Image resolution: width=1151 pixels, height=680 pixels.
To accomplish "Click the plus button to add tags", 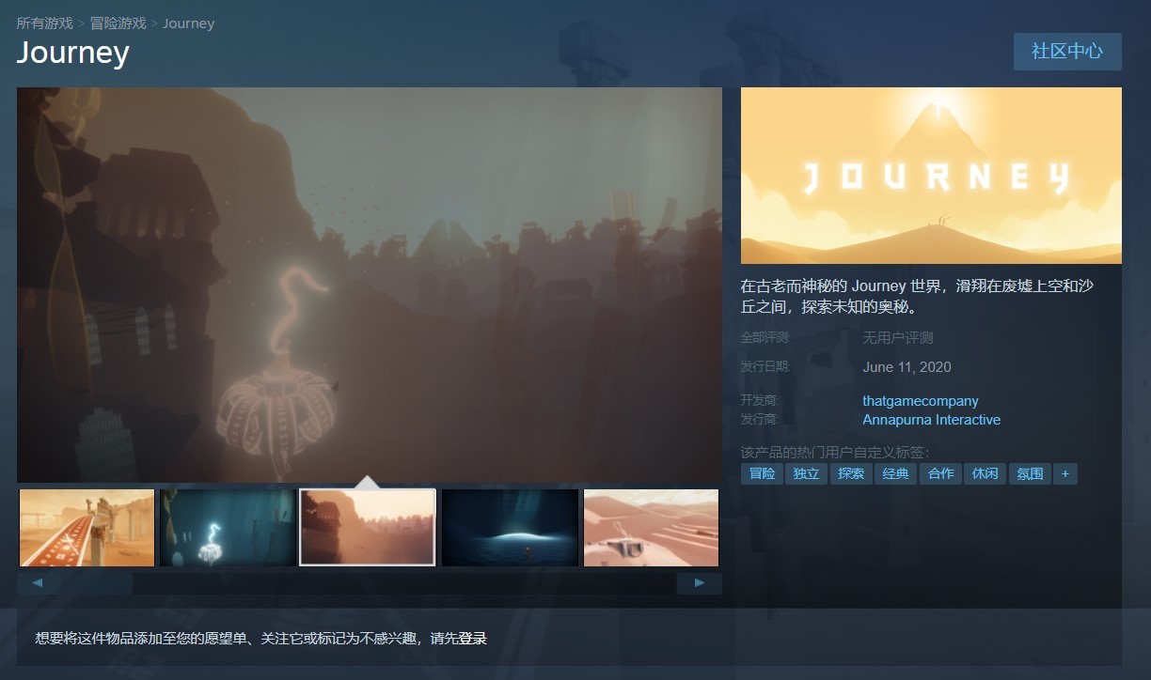I will coord(1065,473).
